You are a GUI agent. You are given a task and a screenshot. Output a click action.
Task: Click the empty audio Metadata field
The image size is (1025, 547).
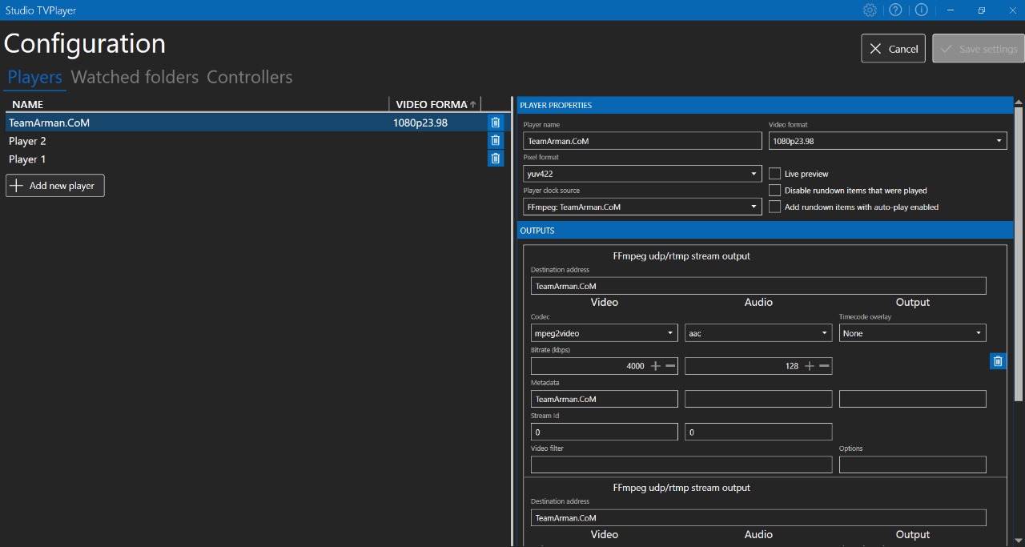click(758, 399)
